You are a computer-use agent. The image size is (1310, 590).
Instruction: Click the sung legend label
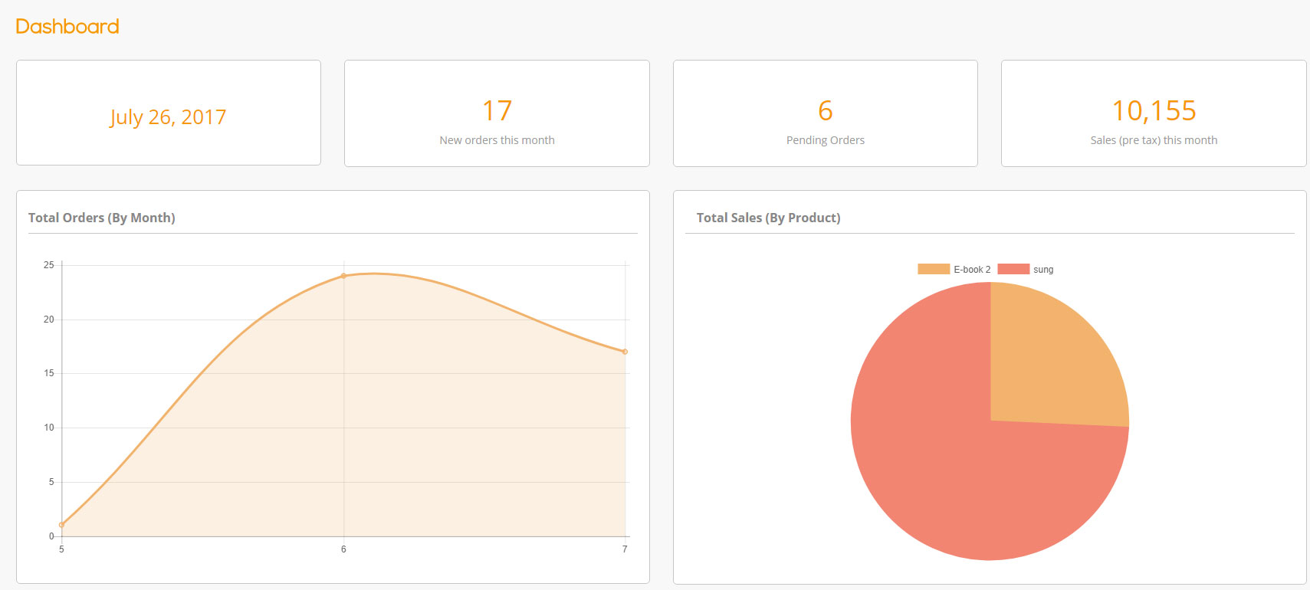pos(1043,270)
